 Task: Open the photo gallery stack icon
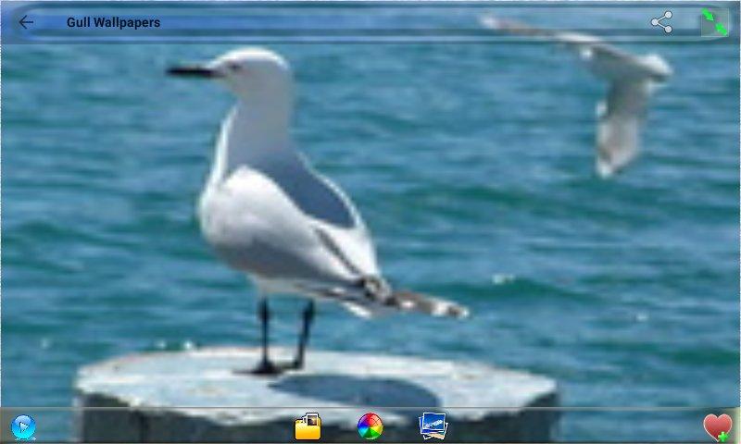[x=433, y=425]
